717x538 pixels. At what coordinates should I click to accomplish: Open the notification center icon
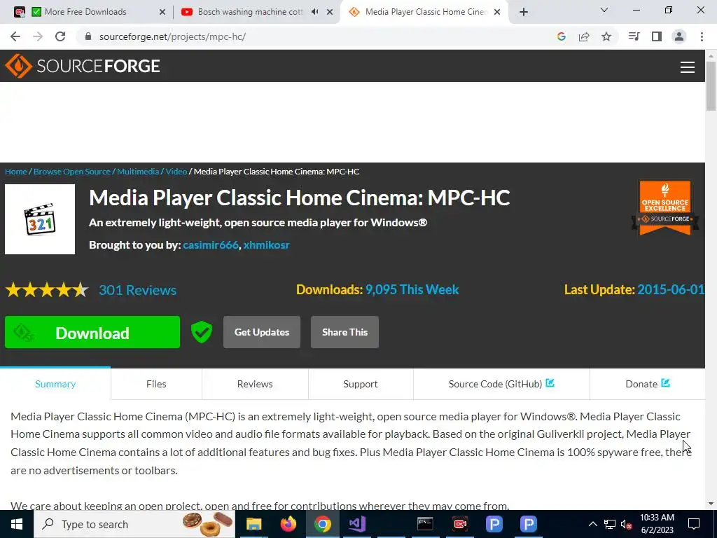tap(694, 524)
